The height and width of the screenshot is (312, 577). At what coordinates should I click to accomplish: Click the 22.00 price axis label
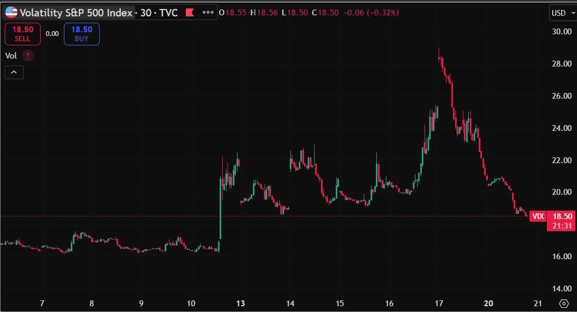562,160
